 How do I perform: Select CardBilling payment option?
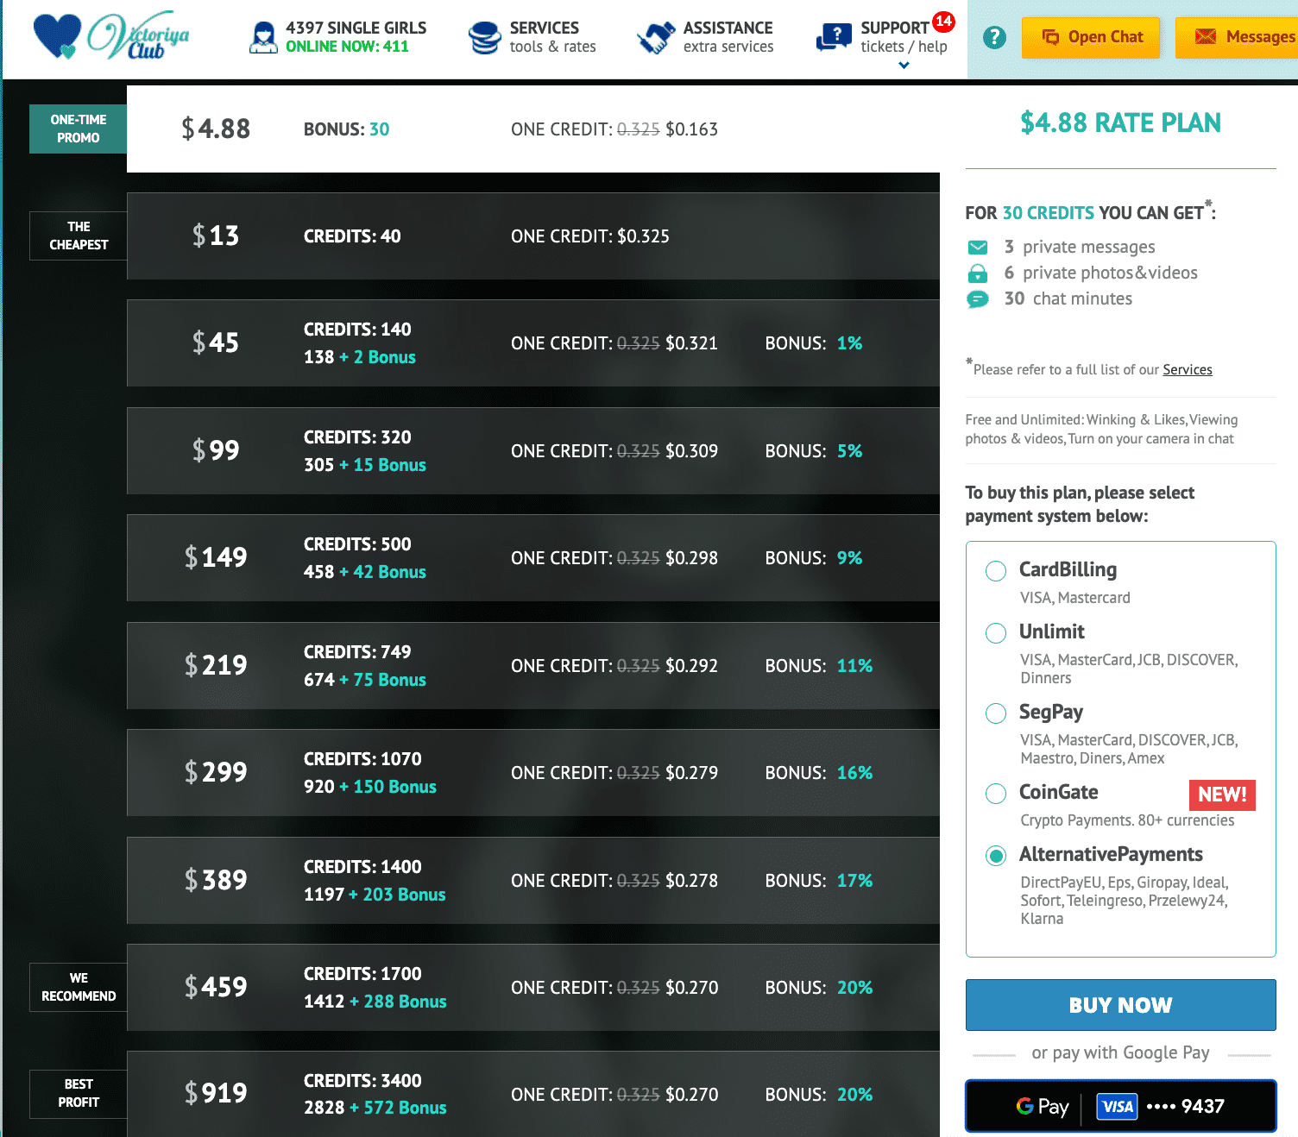[x=996, y=571]
